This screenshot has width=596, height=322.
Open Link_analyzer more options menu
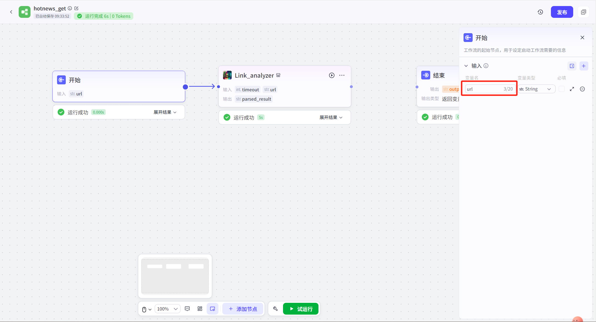tap(342, 75)
